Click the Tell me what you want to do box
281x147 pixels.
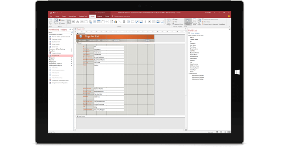click(x=121, y=16)
